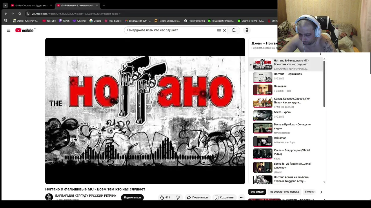
Task: Open the YouTube hamburger guide menu
Action: click(8, 30)
